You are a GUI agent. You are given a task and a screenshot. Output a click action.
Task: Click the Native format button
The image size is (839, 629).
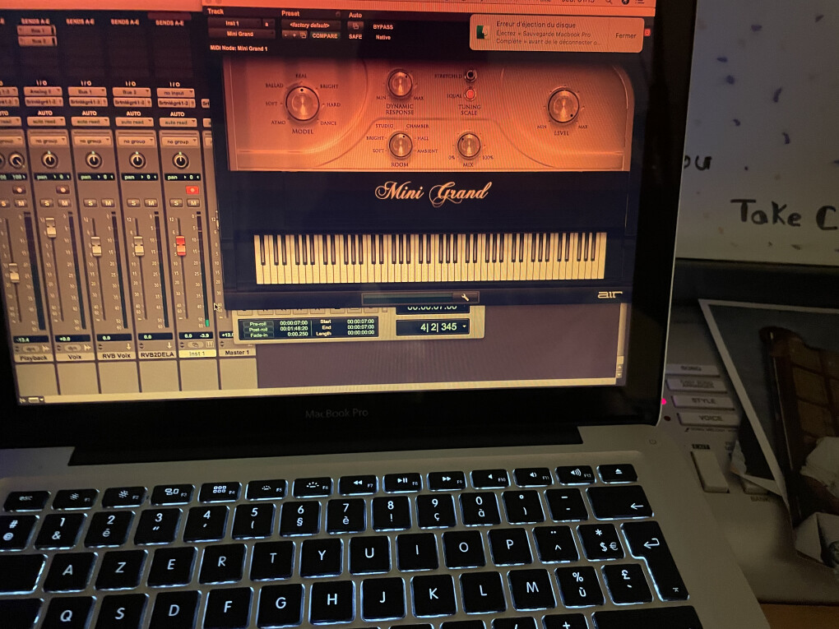click(383, 37)
